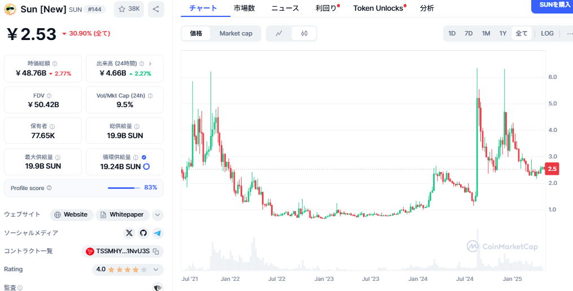
Task: Go to the Token Unlocks tab
Action: tap(378, 8)
